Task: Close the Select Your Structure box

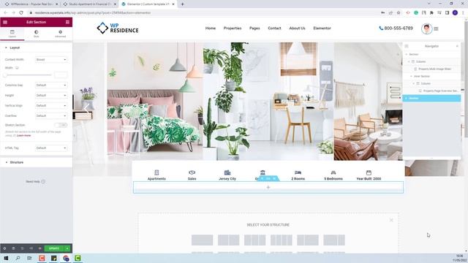Action: (391, 220)
